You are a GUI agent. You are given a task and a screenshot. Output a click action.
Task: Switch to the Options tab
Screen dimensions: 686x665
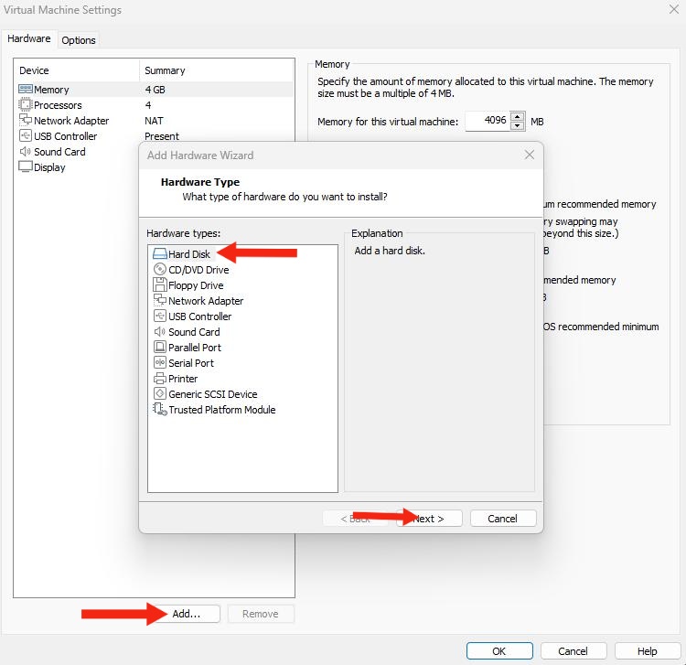[x=79, y=40]
